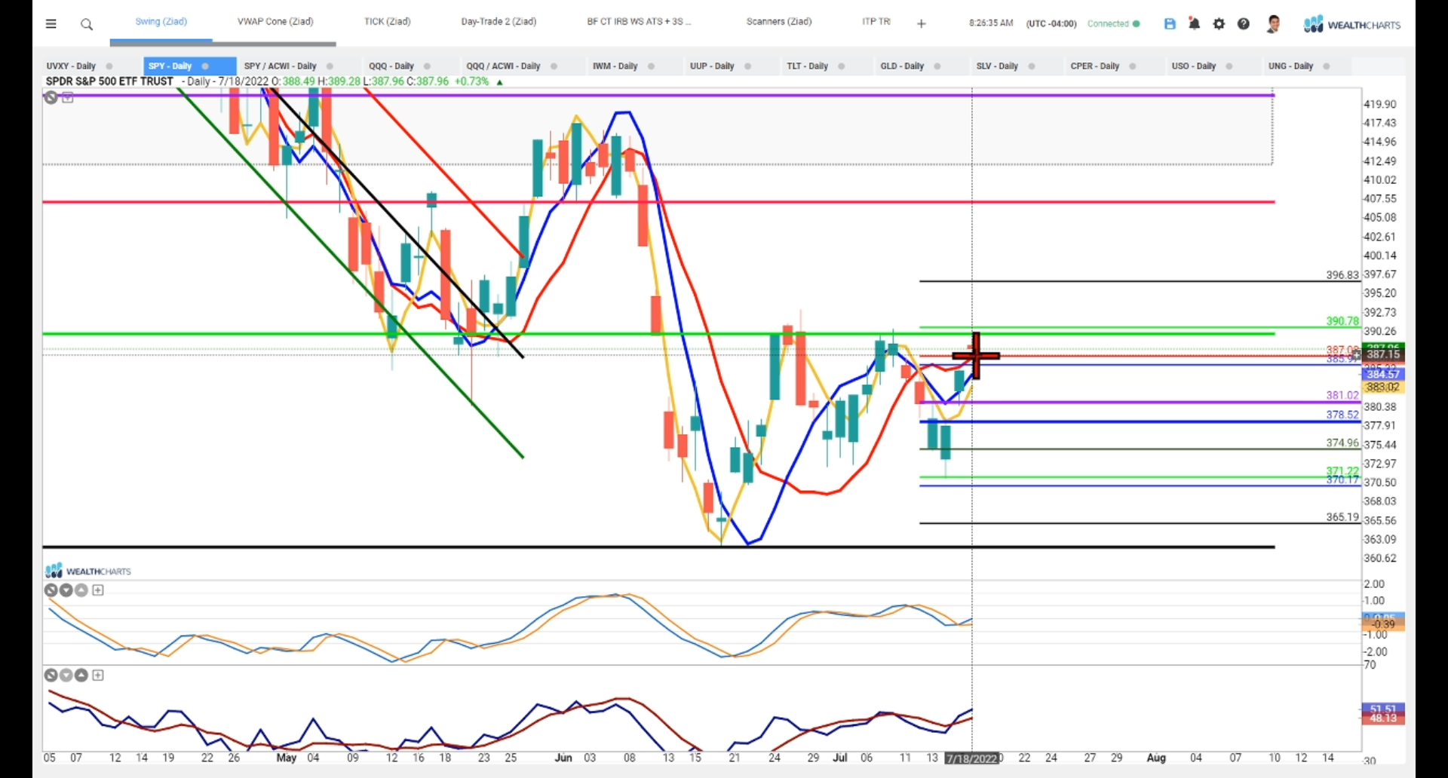Image resolution: width=1448 pixels, height=778 pixels.
Task: Toggle the dot on UVXY - Daily tab
Action: (109, 66)
